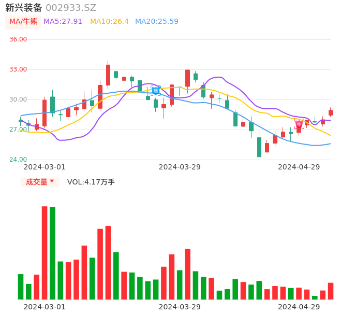This screenshot has width=355, height=314.
Task: Click the tallest green volume bar
Action: tap(52, 253)
